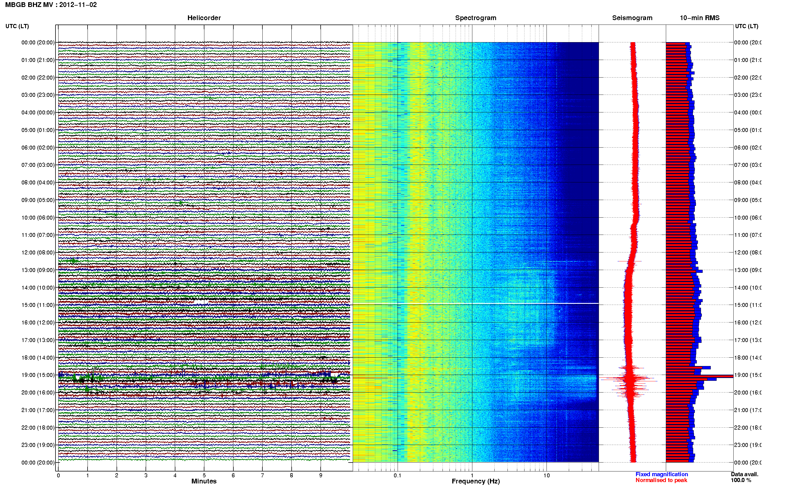Click the 'Normalised to peak' legend text
The width and height of the screenshot is (793, 496).
point(661,480)
